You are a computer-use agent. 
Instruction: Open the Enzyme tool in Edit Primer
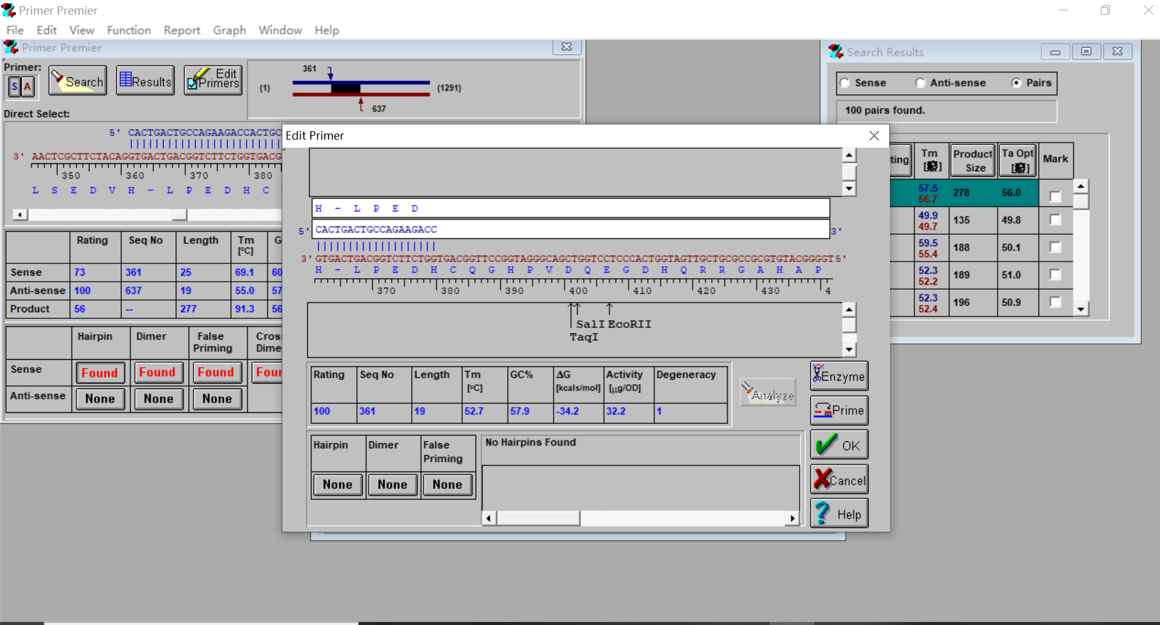click(839, 376)
